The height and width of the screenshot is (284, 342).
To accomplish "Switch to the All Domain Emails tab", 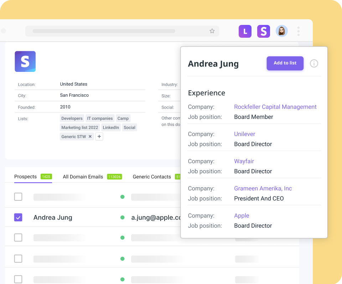I will (x=83, y=177).
